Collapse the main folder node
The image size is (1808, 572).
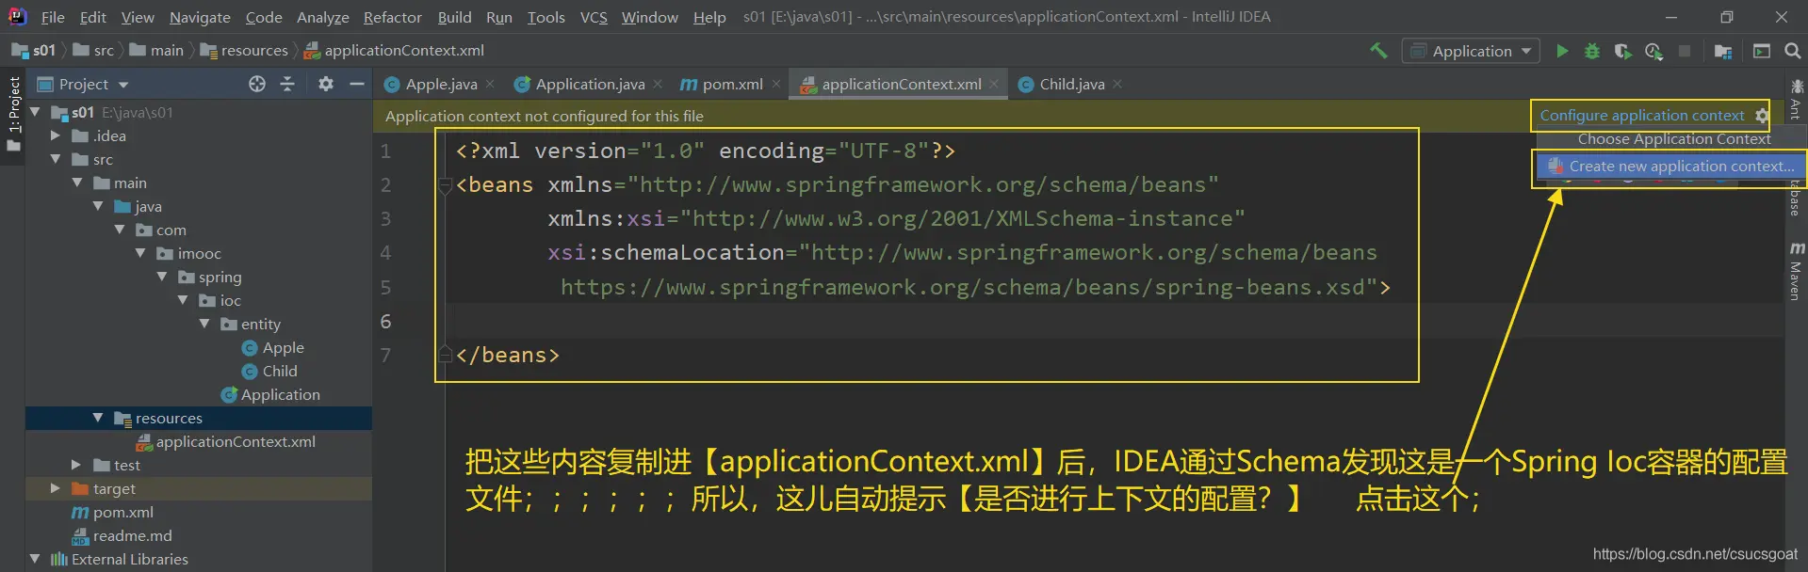coord(77,183)
